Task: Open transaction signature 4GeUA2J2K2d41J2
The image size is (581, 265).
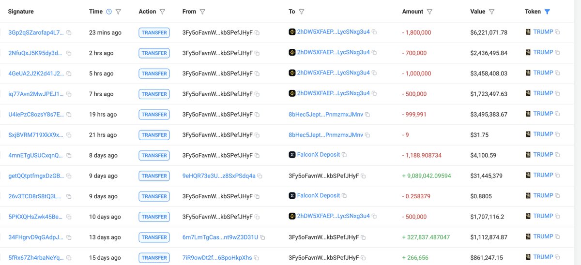Action: coord(36,74)
